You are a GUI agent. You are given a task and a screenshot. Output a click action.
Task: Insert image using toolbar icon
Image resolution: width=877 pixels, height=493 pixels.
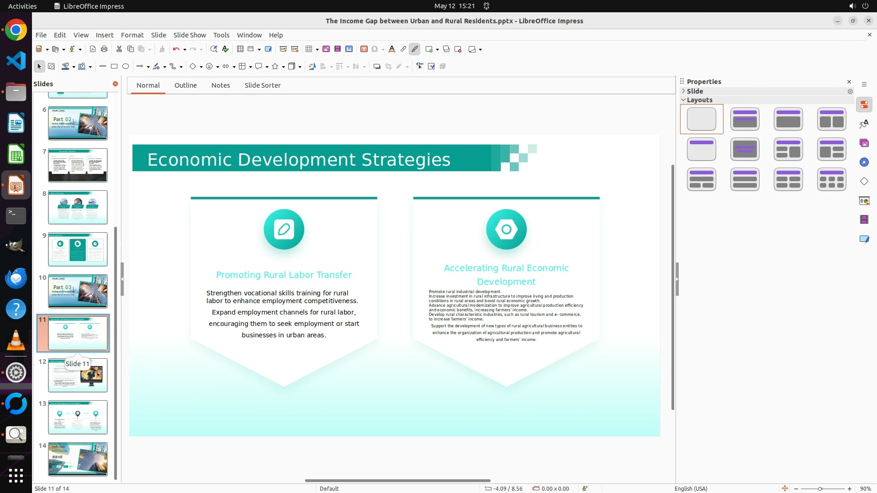click(x=326, y=49)
